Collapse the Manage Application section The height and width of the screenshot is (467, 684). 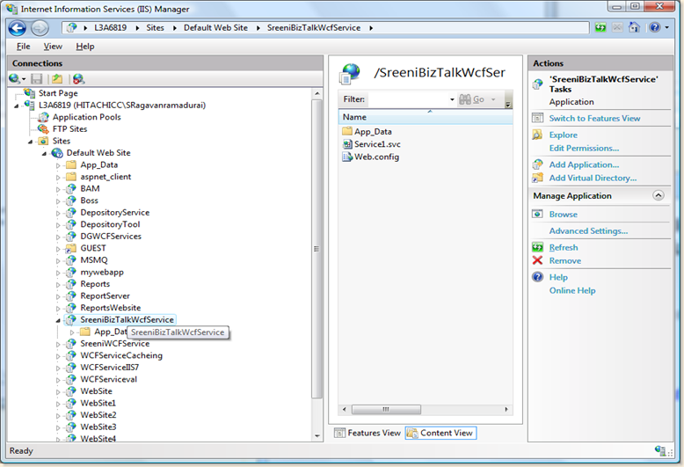[x=659, y=195]
